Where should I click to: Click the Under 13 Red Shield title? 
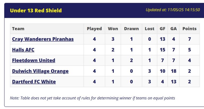click(x=36, y=11)
